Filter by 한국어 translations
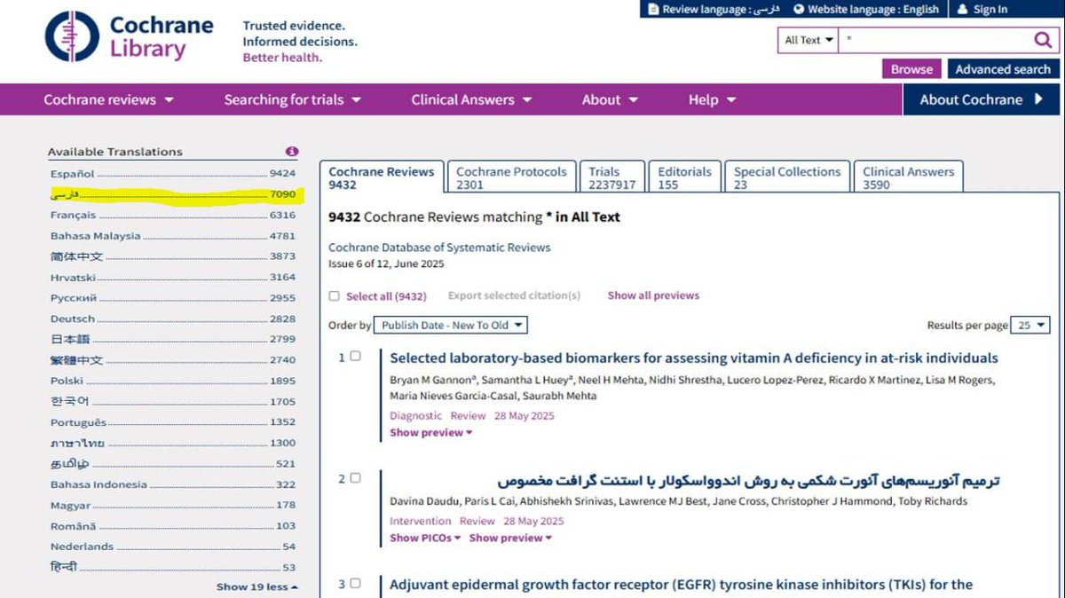 pyautogui.click(x=173, y=402)
